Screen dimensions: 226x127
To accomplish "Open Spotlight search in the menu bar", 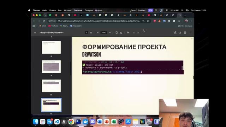I will [x=182, y=10].
